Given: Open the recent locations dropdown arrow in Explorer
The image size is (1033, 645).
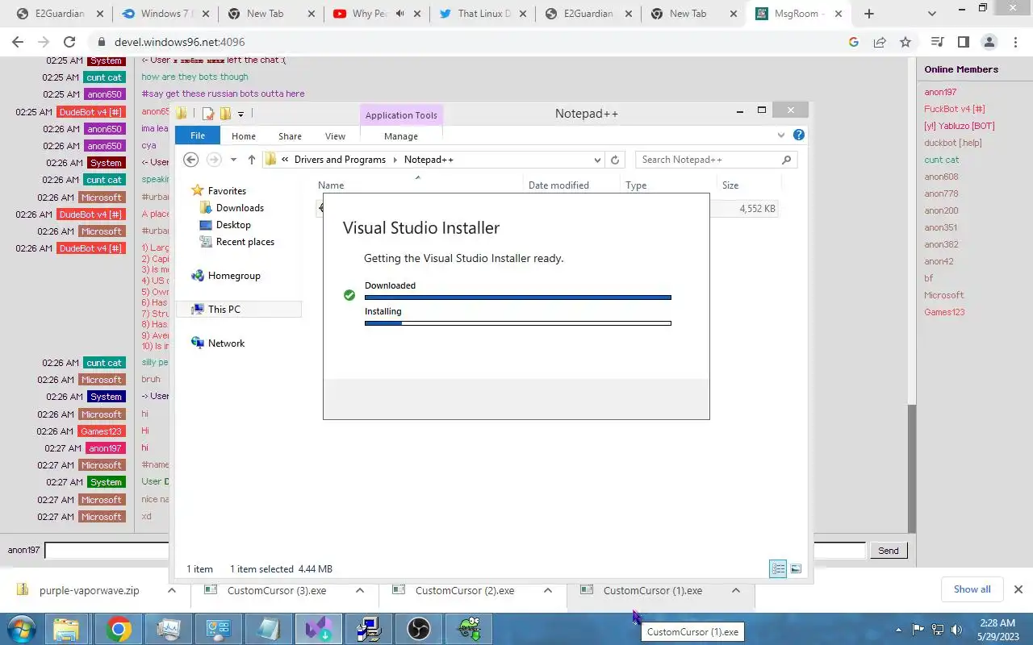Looking at the screenshot, I should point(233,160).
